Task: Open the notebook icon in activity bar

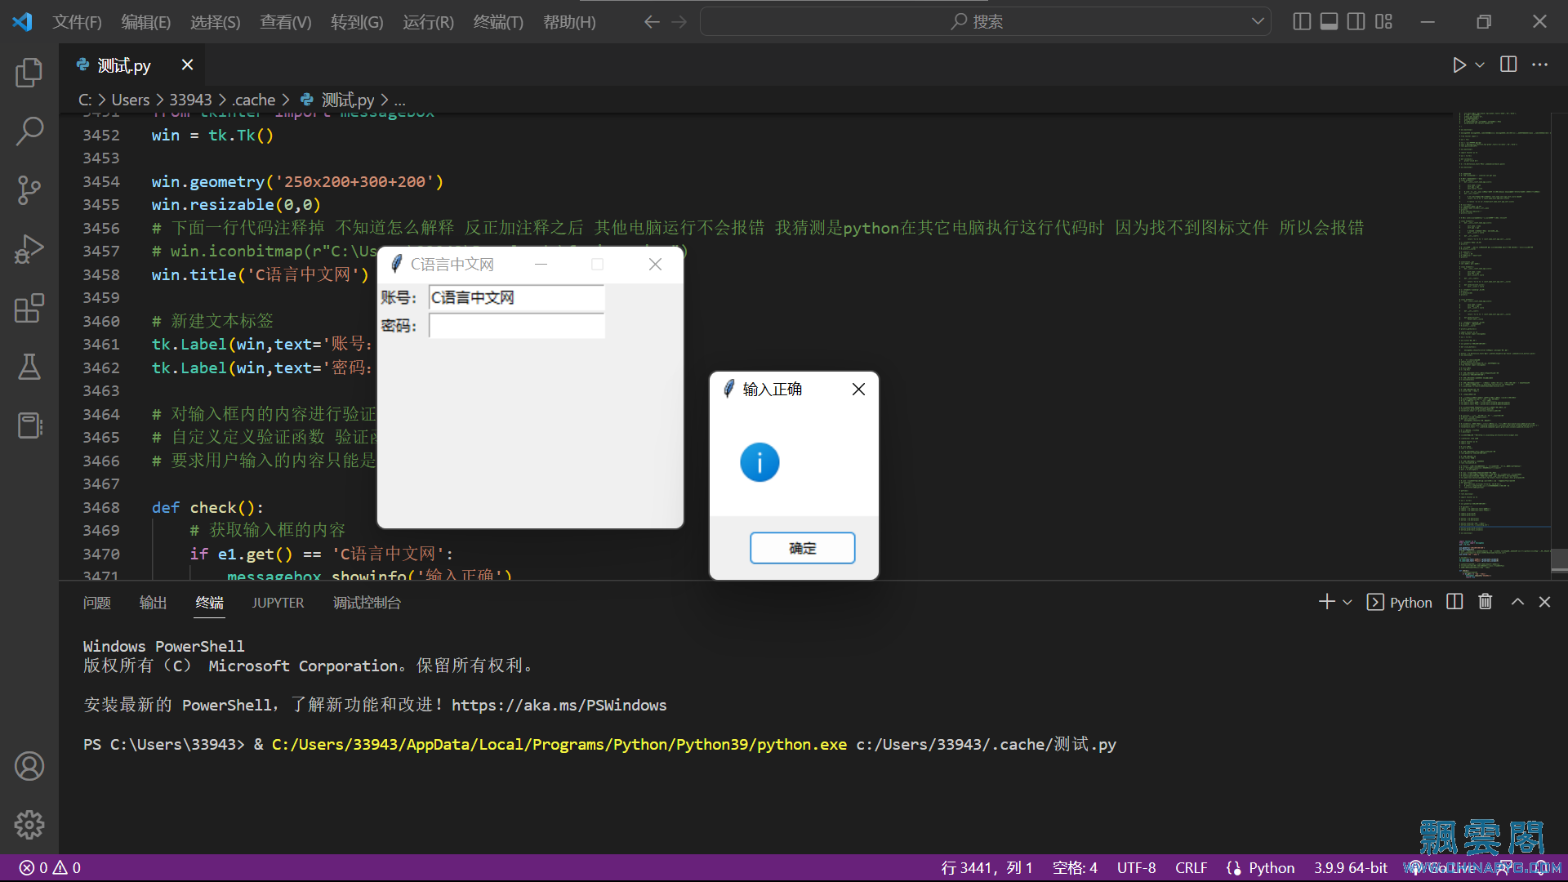Action: pyautogui.click(x=29, y=425)
